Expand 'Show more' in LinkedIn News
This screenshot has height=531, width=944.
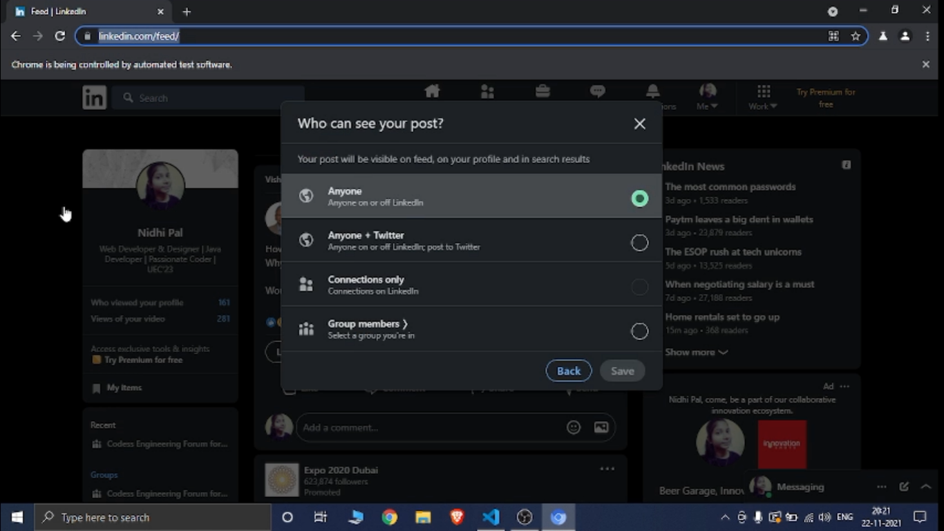(x=696, y=352)
